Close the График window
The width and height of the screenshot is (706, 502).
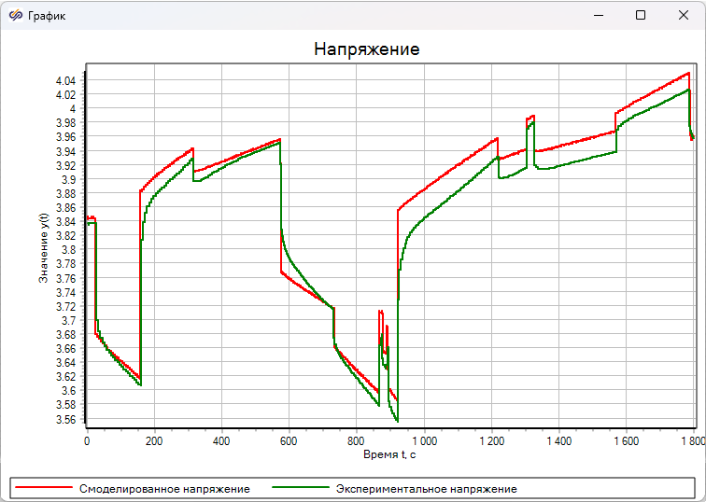click(684, 15)
